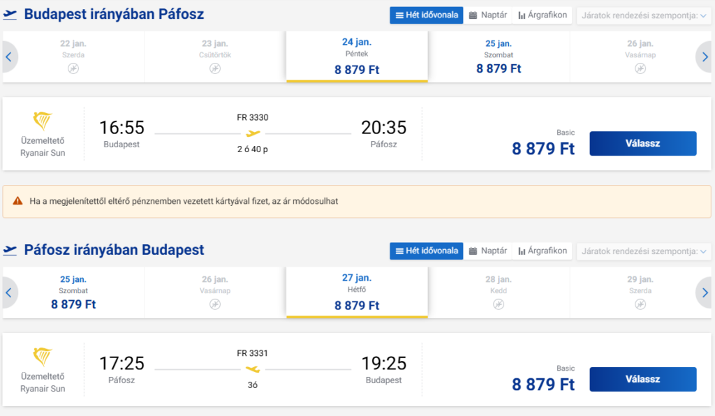This screenshot has width=715, height=416.
Task: Select return Hét idővonala view
Action: pos(427,251)
